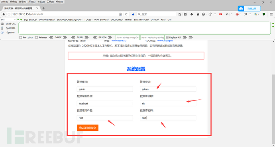This screenshot has height=147, width=275.
Task: Click the red round extension icon
Action: click(x=237, y=14)
